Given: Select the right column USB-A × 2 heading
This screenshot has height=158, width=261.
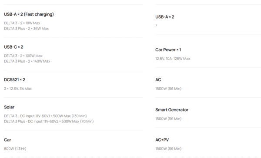Looking at the screenshot, I should [x=165, y=17].
